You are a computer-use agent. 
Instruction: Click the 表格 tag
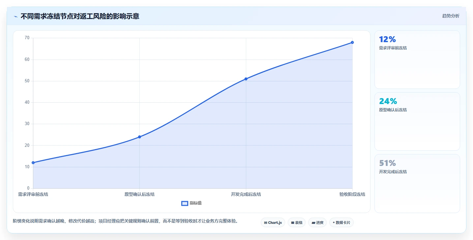297,223
